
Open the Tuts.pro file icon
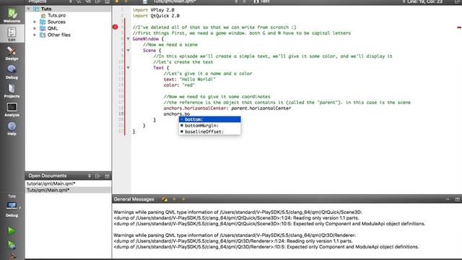(x=43, y=16)
